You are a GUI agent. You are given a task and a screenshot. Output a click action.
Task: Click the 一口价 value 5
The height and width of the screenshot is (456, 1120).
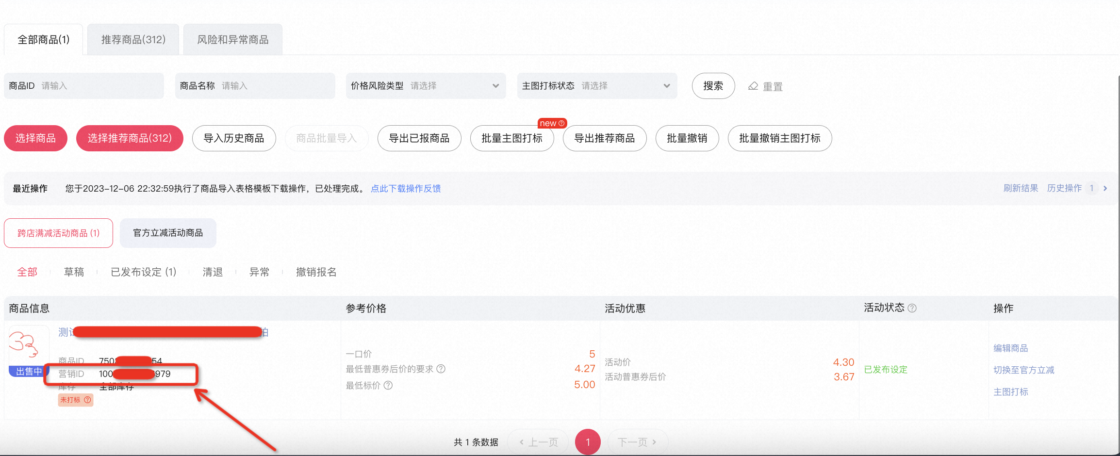pos(592,354)
